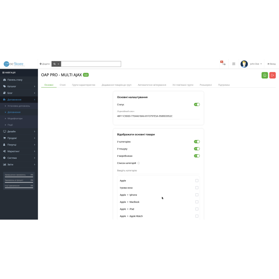Toggle the У пошуку switch

pyautogui.click(x=197, y=149)
